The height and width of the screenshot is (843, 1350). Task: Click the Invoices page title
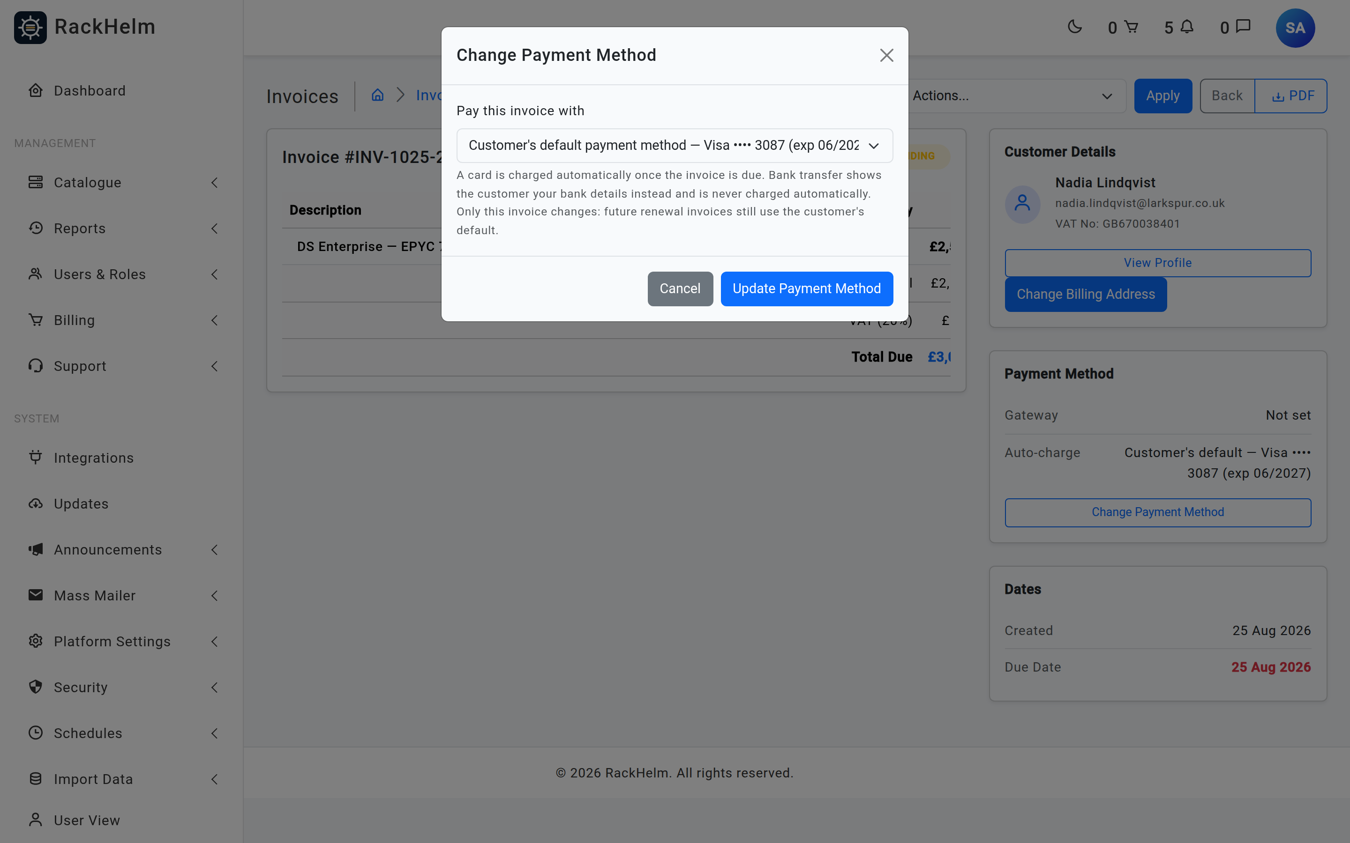pyautogui.click(x=302, y=96)
